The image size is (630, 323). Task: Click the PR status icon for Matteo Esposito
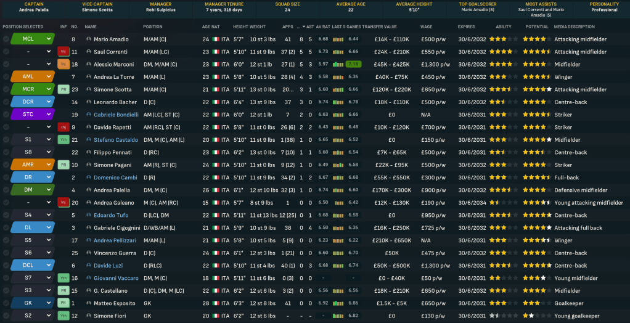[63, 303]
